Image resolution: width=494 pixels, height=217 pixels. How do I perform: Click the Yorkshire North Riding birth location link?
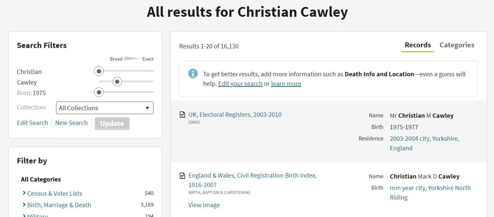click(x=430, y=192)
